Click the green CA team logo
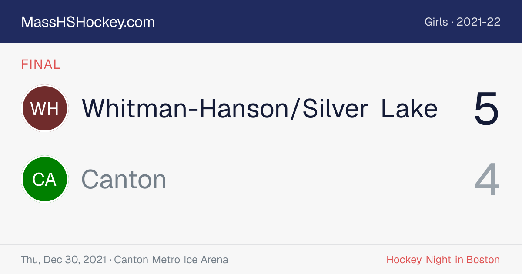The width and height of the screenshot is (522, 274). coord(45,179)
